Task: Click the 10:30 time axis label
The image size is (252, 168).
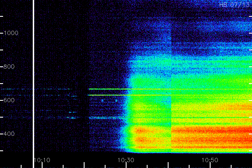Action: pos(126,160)
